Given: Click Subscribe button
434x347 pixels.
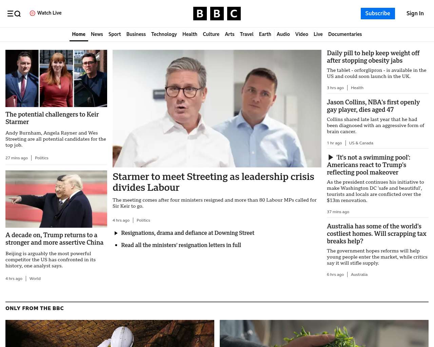Looking at the screenshot, I should coord(378,14).
